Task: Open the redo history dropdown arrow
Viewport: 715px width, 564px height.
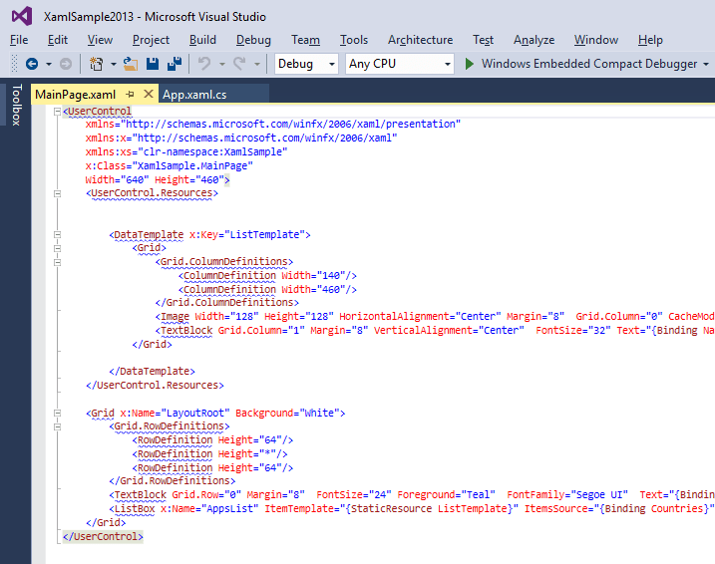Action: click(257, 64)
